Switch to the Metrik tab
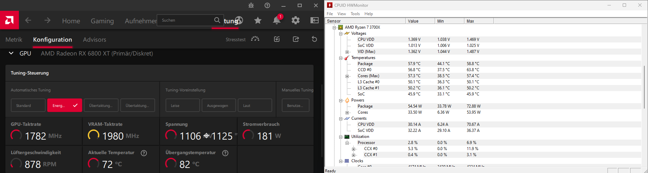The image size is (648, 173). point(14,39)
